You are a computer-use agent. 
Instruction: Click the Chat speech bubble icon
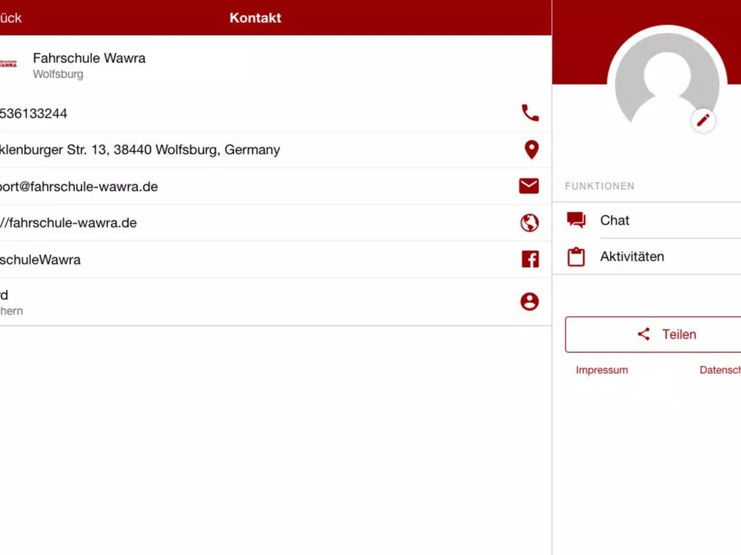click(576, 220)
